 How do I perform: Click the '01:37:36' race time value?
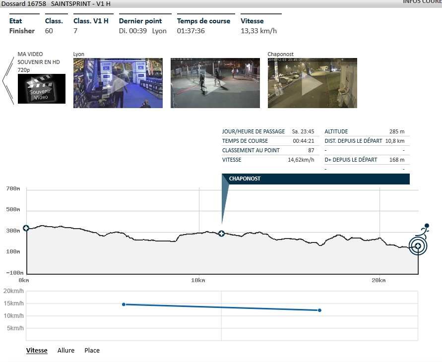point(191,31)
